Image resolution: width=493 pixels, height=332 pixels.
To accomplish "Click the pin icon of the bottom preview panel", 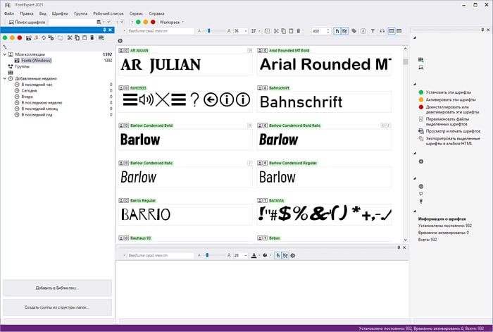I will (399, 247).
